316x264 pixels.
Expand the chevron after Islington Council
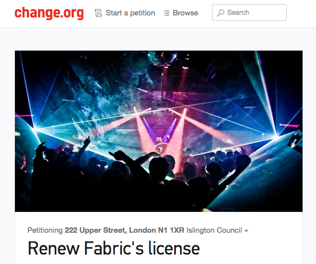[x=246, y=231]
